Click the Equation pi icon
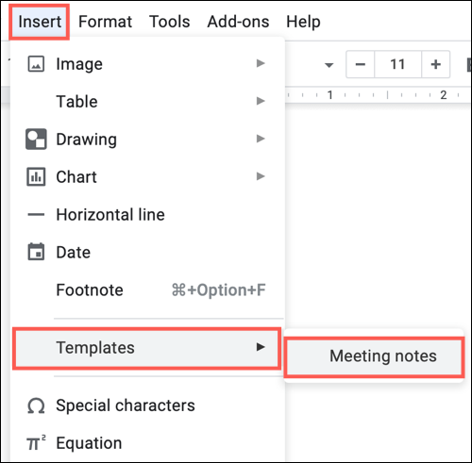Viewport: 472px width, 463px height. (x=36, y=442)
